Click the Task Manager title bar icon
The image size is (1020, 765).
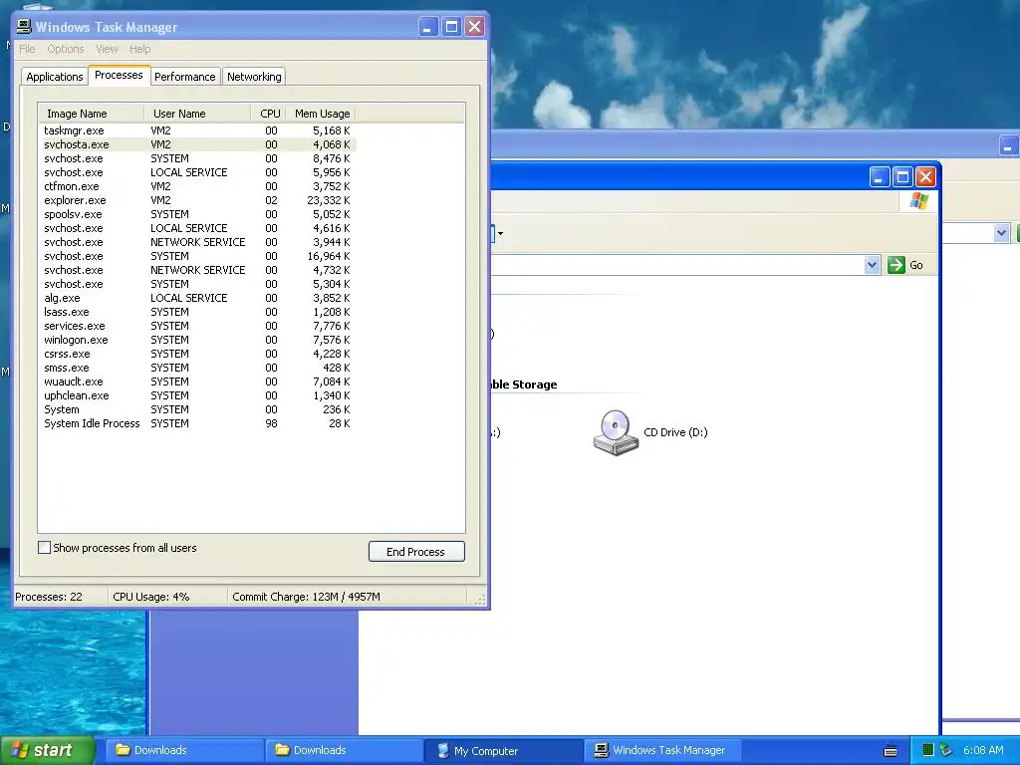tap(24, 27)
